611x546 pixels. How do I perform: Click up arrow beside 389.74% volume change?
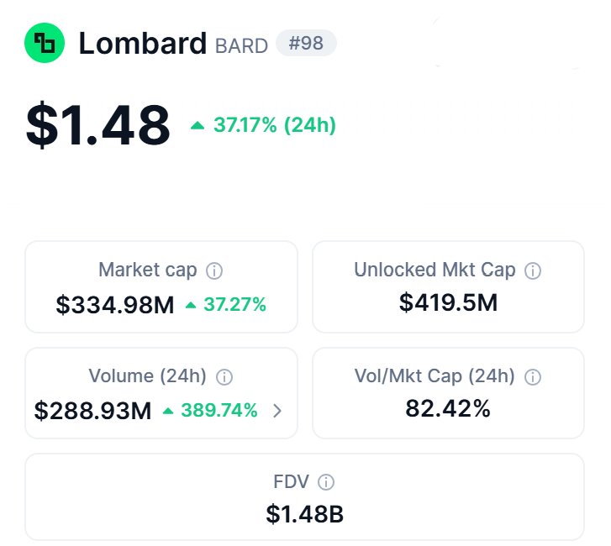coord(168,411)
